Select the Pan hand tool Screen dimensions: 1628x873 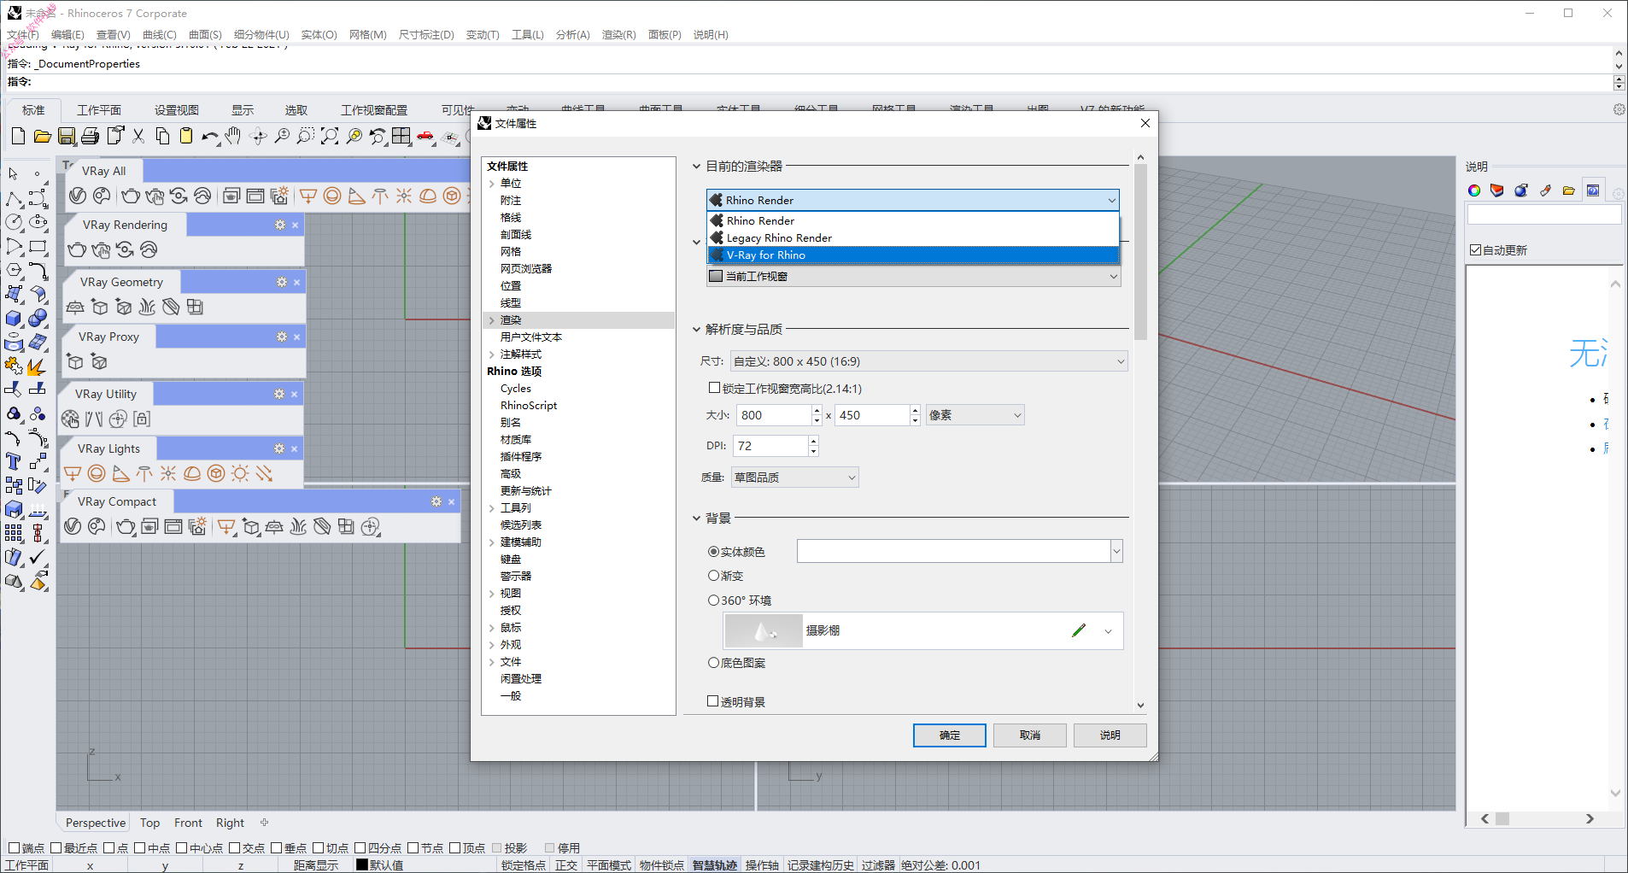pos(233,137)
